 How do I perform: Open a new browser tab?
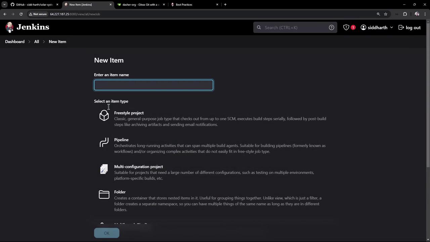pyautogui.click(x=225, y=5)
